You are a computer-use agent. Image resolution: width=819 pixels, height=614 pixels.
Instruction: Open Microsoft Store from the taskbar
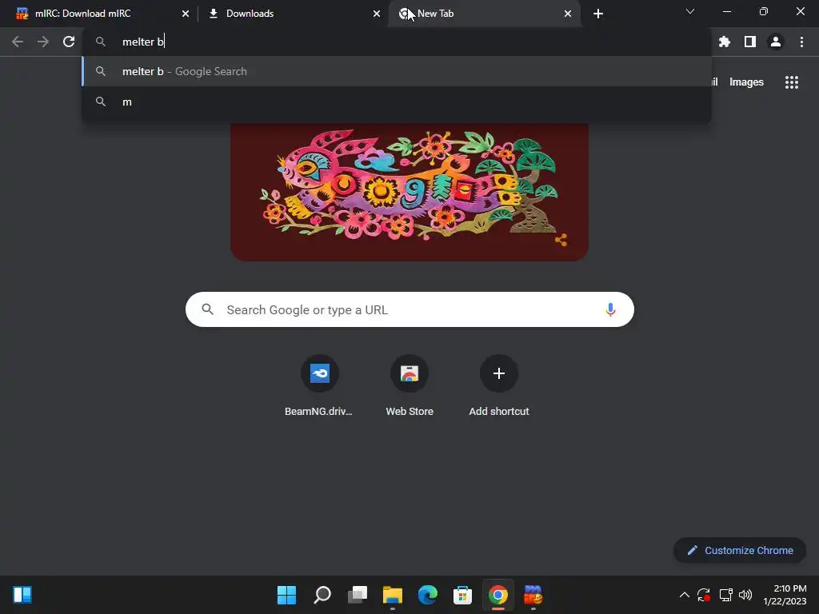point(463,595)
